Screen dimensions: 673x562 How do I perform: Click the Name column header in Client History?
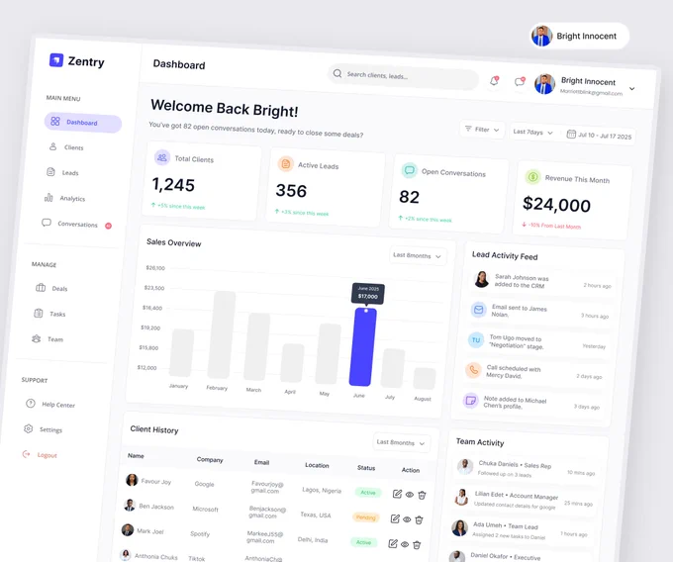click(x=136, y=455)
